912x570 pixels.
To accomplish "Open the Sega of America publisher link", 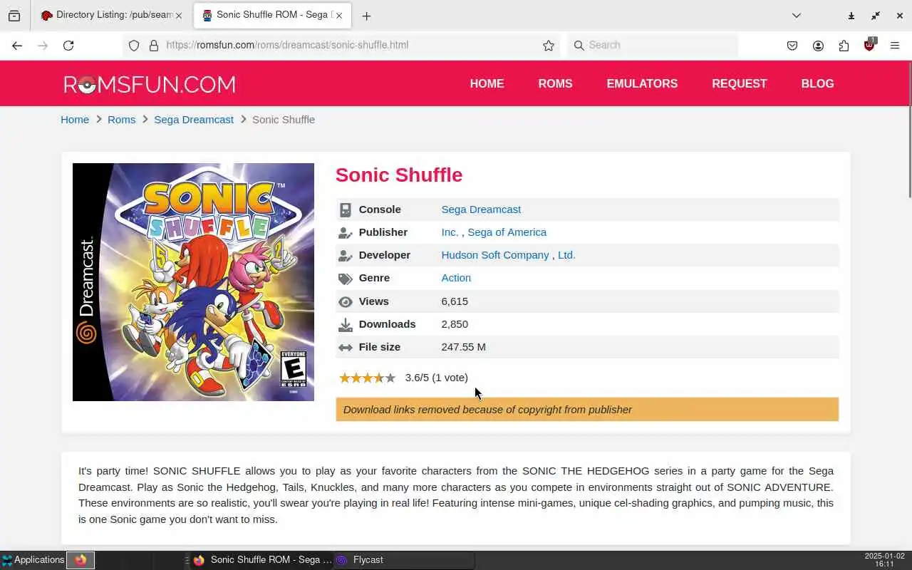I will click(507, 232).
